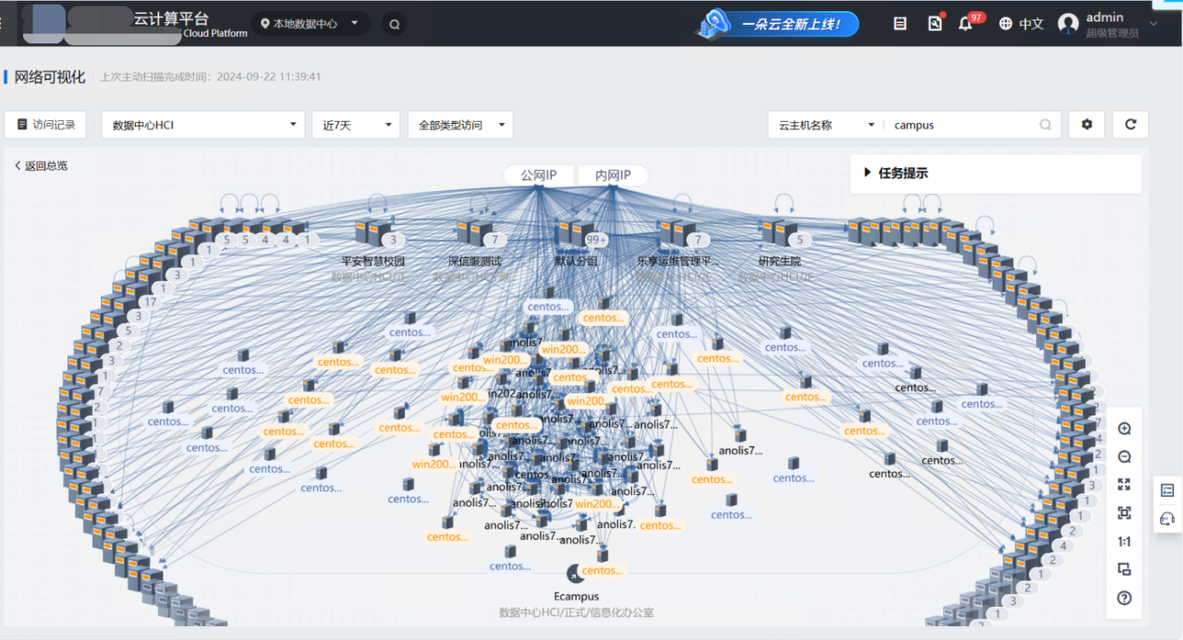Click the search field containing campus
The height and width of the screenshot is (640, 1183).
click(x=961, y=125)
